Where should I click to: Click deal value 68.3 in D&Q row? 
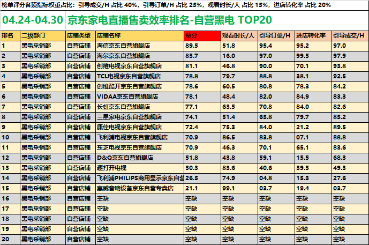[350, 158]
